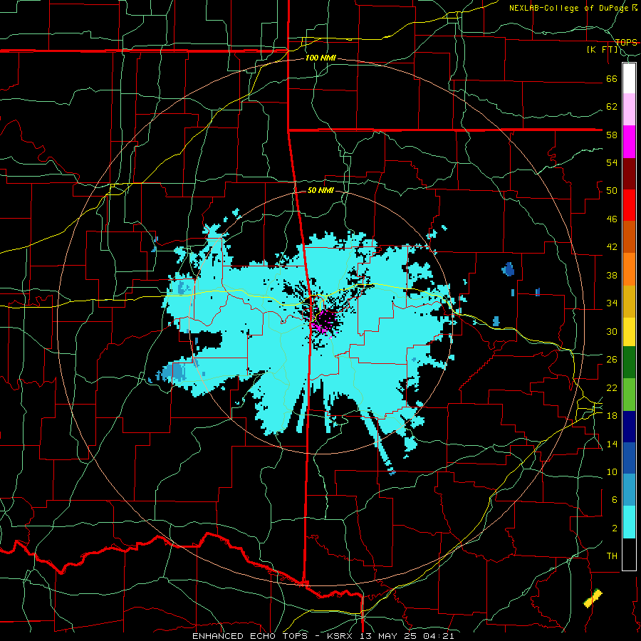Select the magenta swatch on the color scale
Viewport: 641px width, 641px height.
coord(629,142)
